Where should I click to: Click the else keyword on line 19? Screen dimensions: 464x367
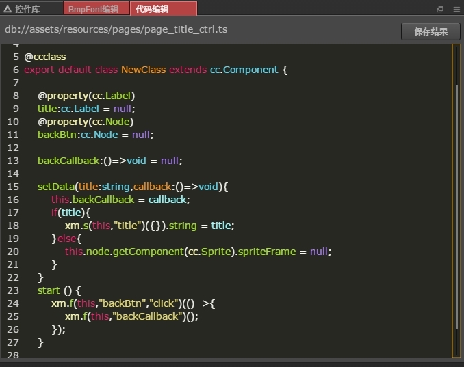pos(66,239)
